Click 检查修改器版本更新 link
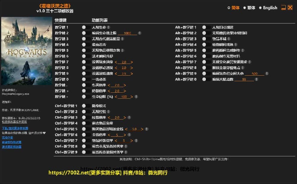Image resolution: width=297 pixels, height=184 pixels. pyautogui.click(x=14, y=122)
